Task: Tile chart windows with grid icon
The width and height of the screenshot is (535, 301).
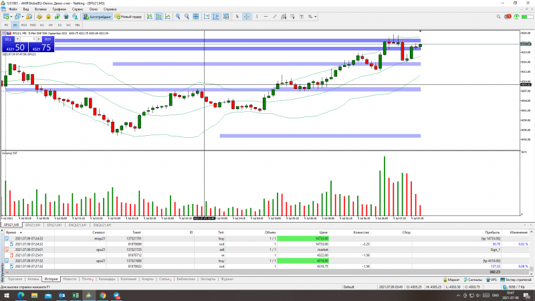Action: (x=195, y=16)
